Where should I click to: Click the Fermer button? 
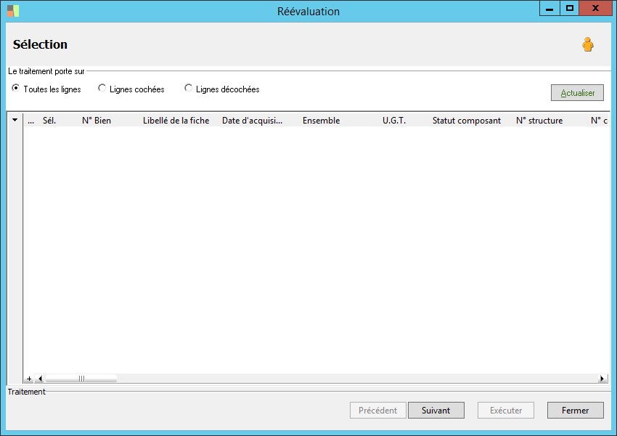[576, 411]
